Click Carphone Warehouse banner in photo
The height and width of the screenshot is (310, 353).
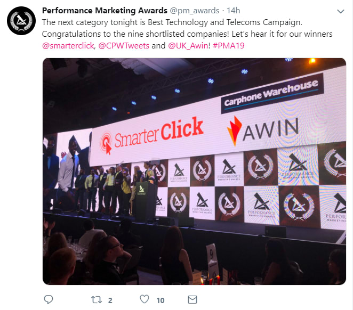pyautogui.click(x=272, y=93)
